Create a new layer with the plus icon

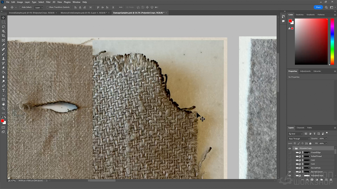[326, 180]
